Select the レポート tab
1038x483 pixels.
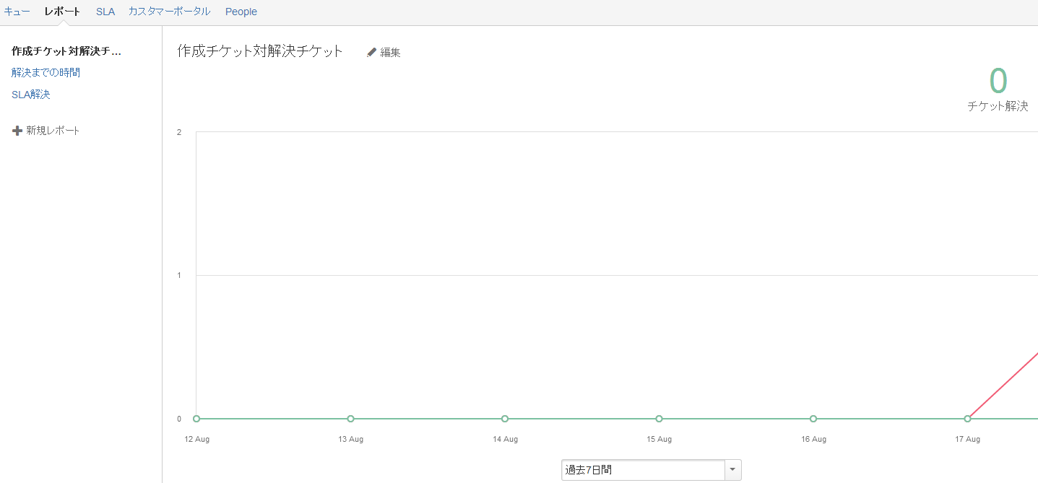tap(62, 12)
